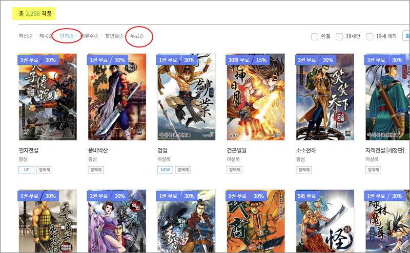This screenshot has height=253, width=410.
Task: Click the 검업 title link
Action: (x=162, y=150)
